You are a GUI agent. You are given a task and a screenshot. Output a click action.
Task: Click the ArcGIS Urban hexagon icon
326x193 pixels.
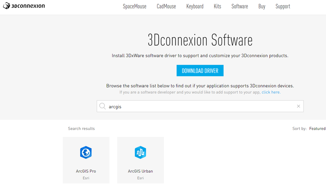pos(140,152)
